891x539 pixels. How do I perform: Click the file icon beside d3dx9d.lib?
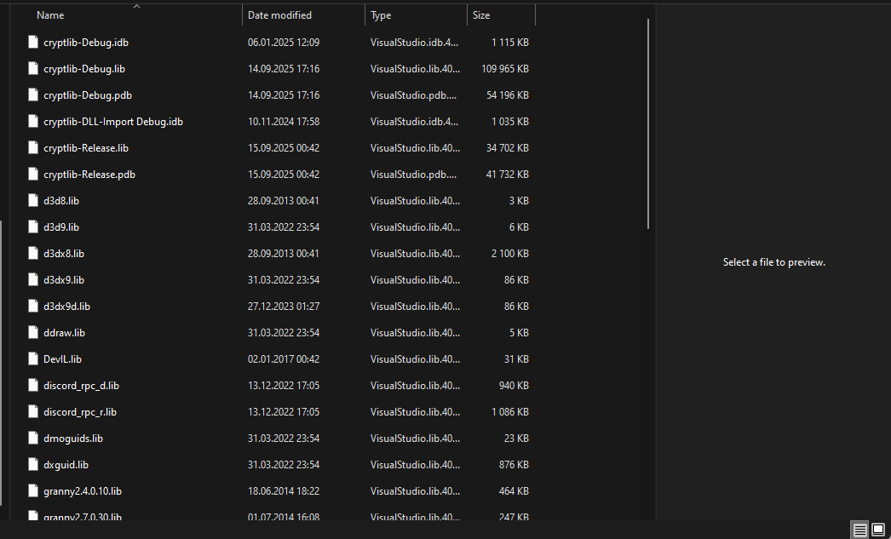pos(33,306)
